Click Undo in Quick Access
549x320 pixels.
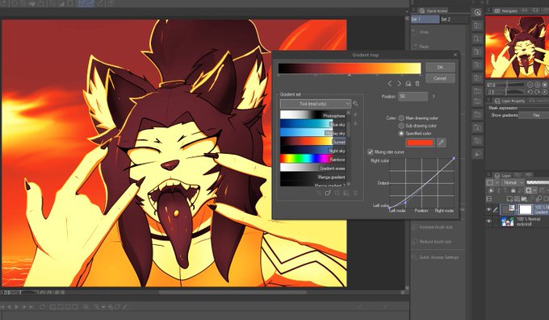coord(424,32)
